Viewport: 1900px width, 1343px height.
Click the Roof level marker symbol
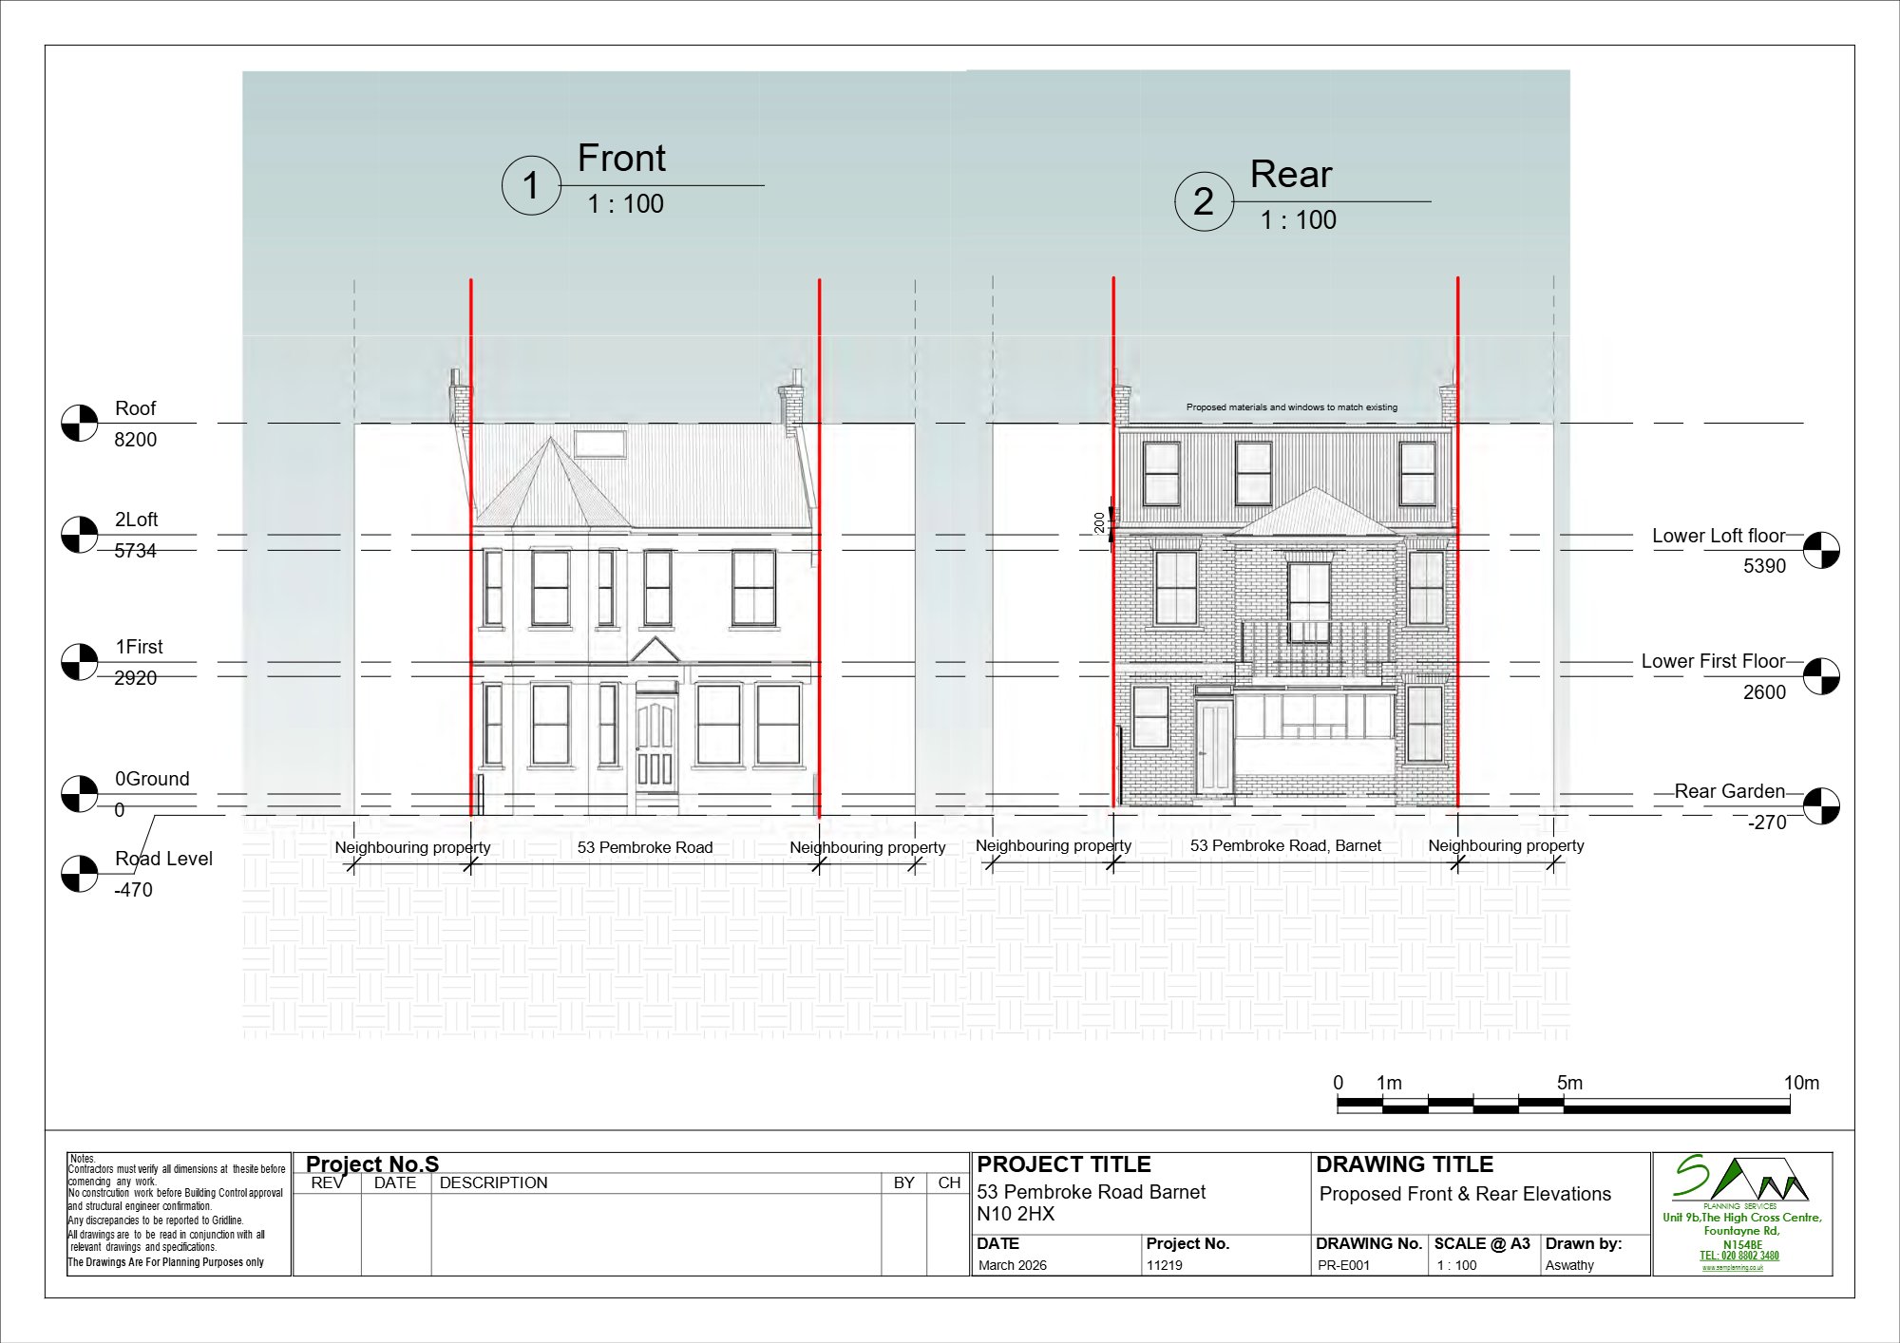(80, 424)
